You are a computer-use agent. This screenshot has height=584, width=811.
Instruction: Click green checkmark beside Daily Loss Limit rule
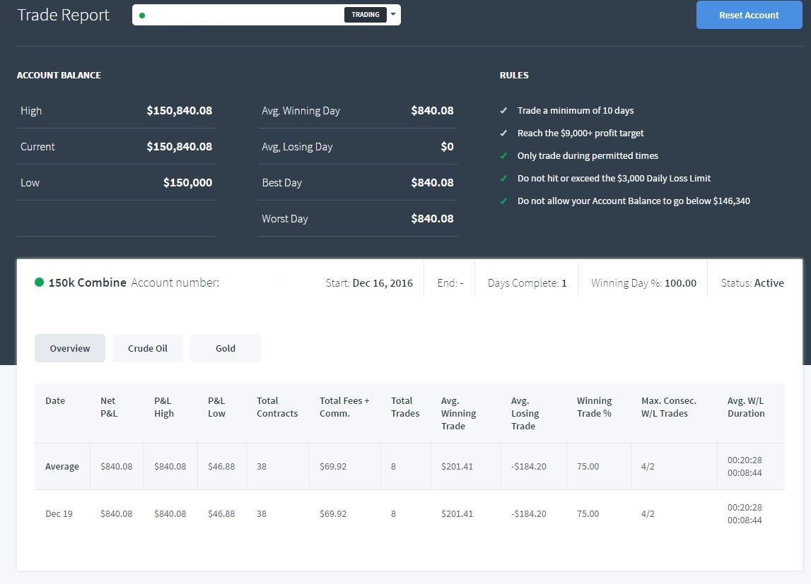click(503, 178)
